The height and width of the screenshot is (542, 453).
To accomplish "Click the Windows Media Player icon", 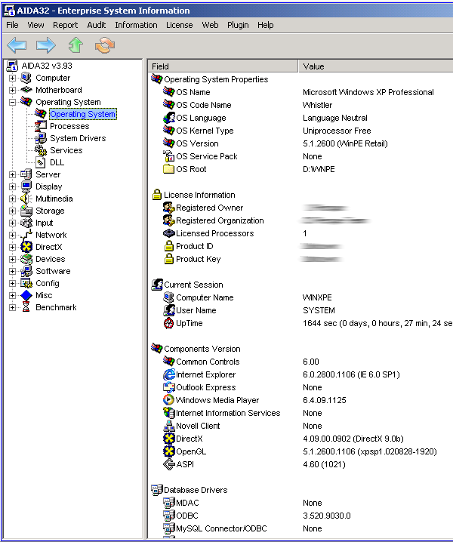I will click(168, 400).
